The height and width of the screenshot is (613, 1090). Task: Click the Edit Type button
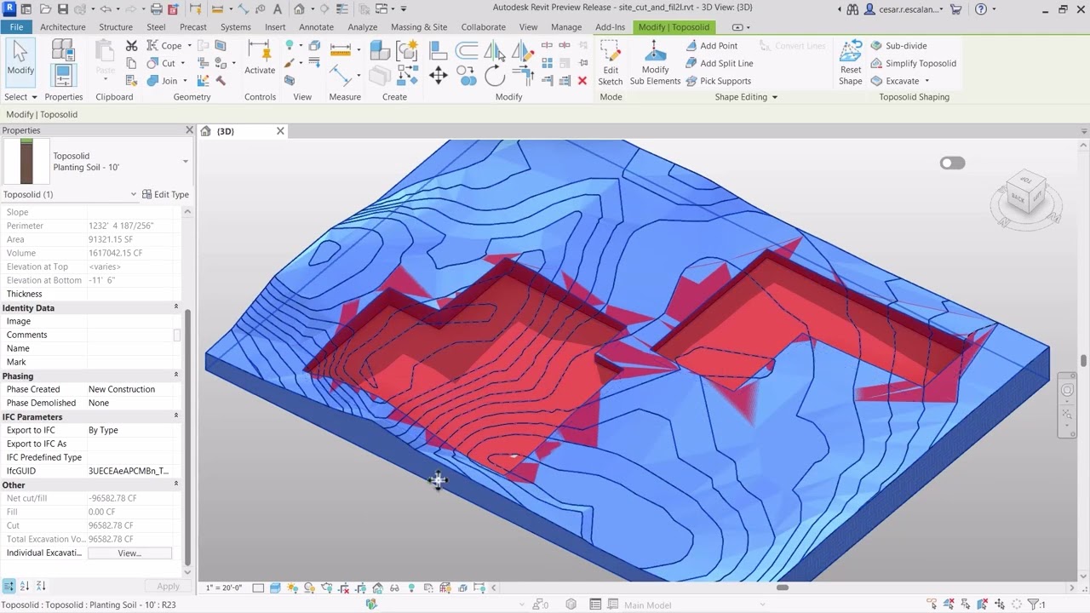tap(166, 194)
